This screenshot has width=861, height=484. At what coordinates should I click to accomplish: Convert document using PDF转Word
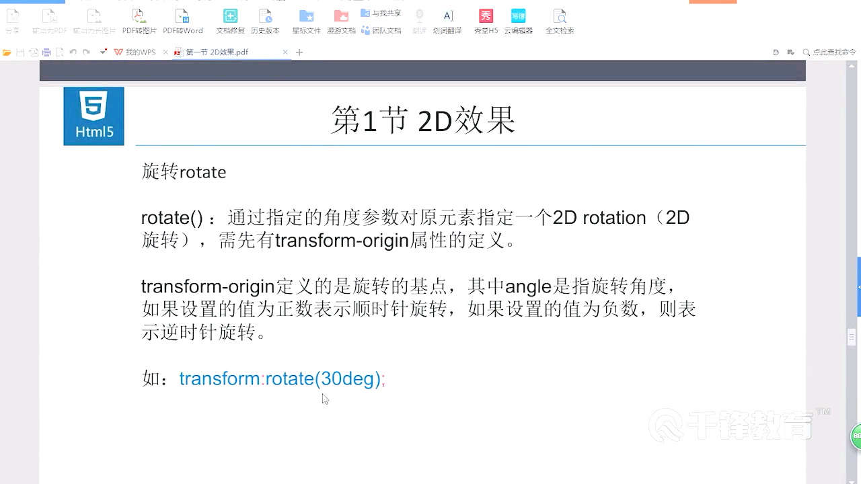click(182, 17)
